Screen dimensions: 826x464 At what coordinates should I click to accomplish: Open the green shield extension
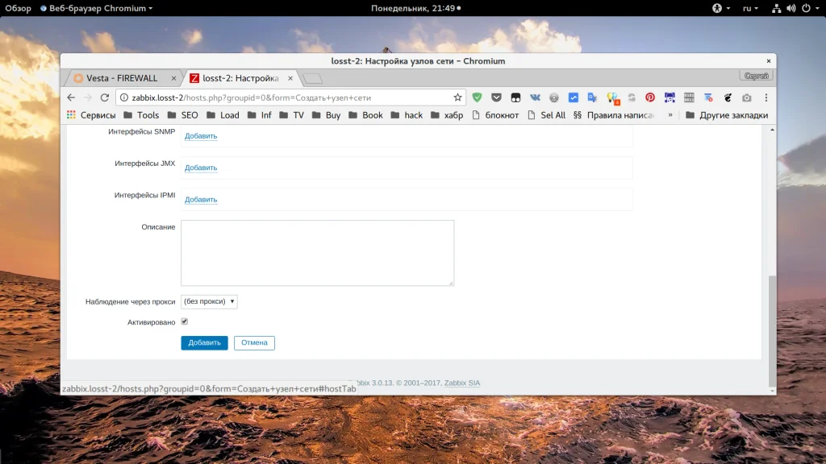click(477, 97)
